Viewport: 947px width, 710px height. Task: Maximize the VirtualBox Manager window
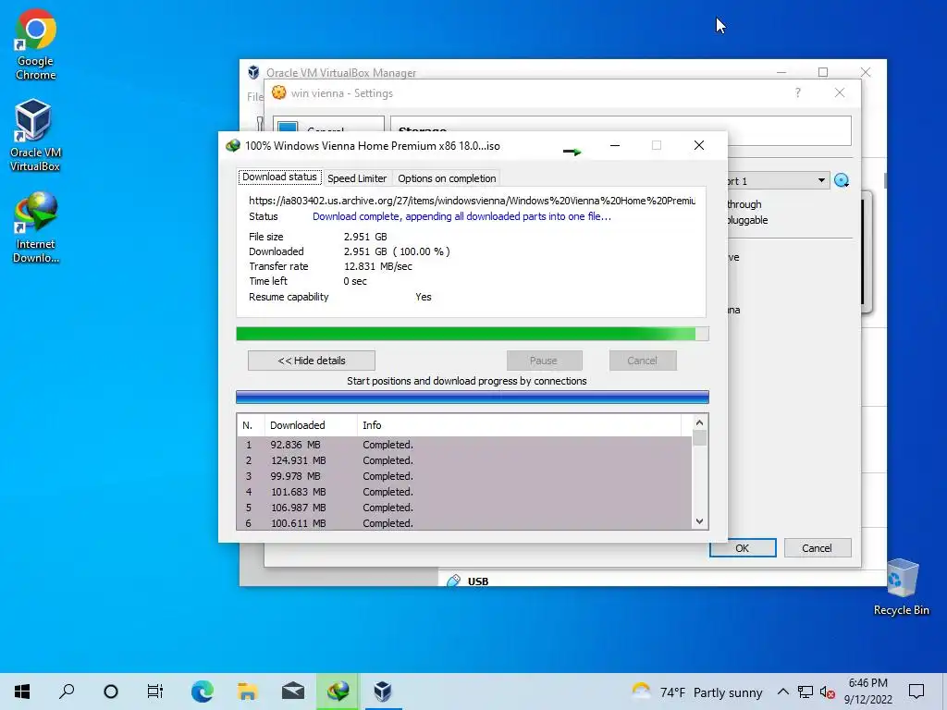[822, 72]
